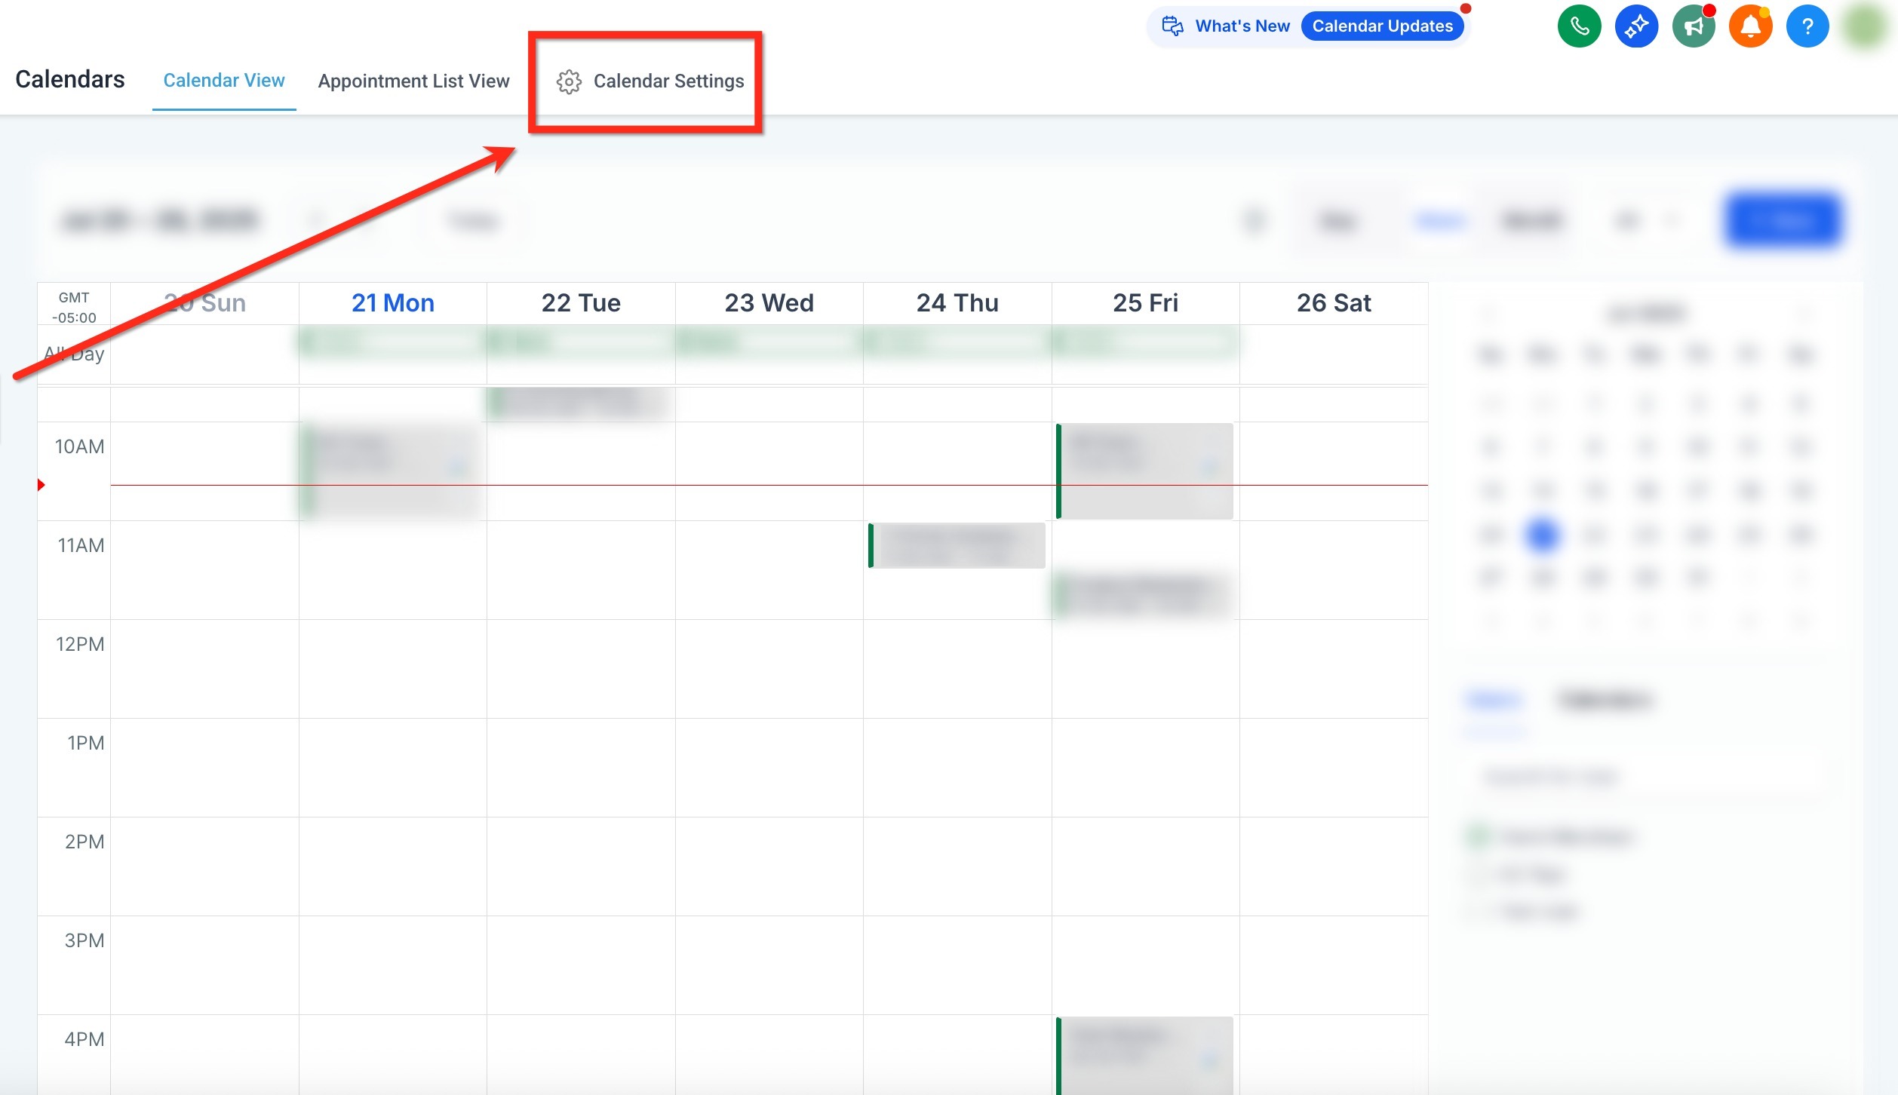Open the phone dialer icon
The image size is (1898, 1095).
coord(1579,26)
